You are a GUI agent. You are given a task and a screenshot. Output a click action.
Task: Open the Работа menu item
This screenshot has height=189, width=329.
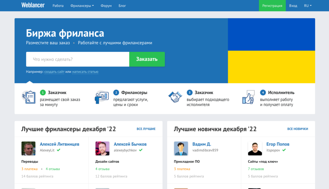click(58, 6)
